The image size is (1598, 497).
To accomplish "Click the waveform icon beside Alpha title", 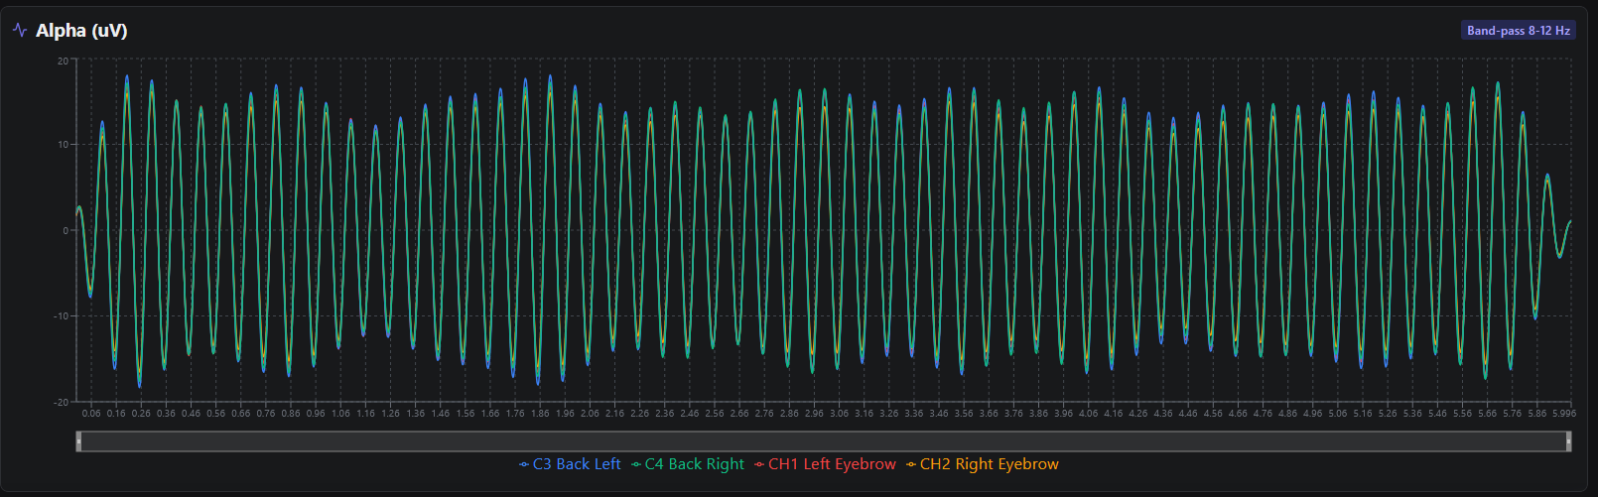I will [20, 31].
